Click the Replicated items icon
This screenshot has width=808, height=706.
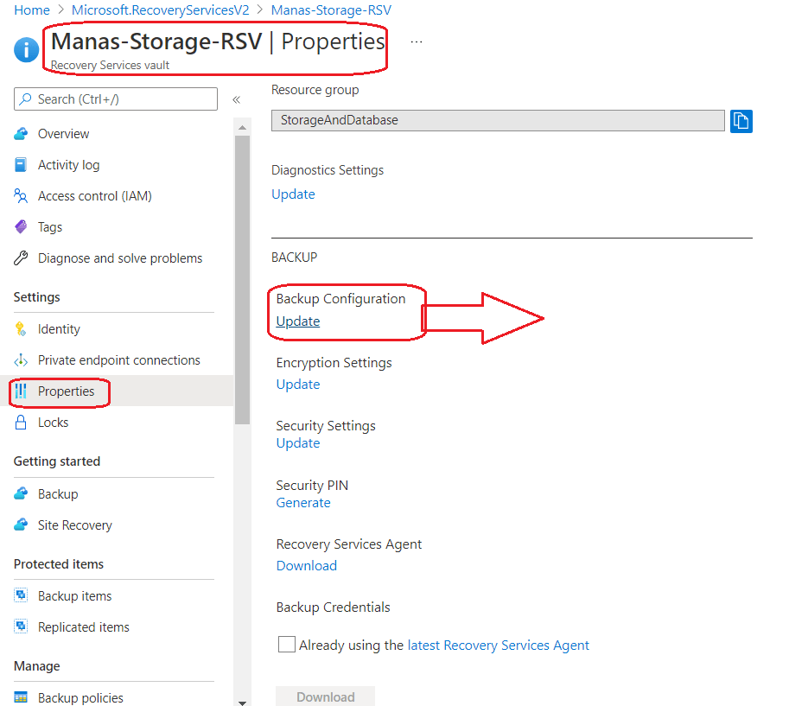point(21,626)
